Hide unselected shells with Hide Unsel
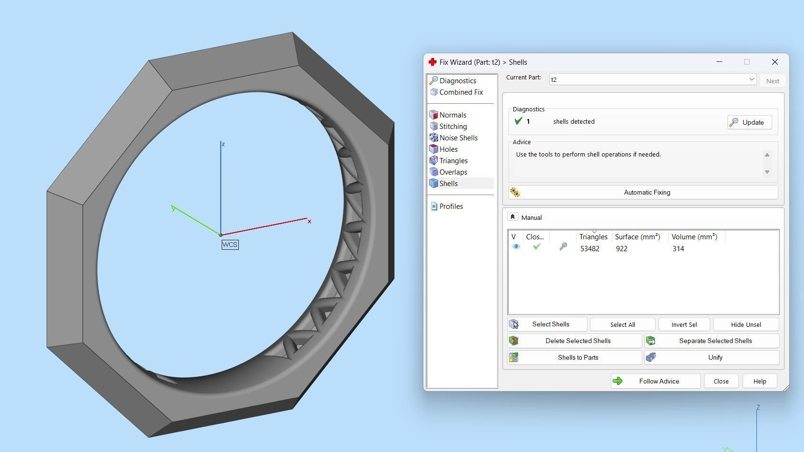 [746, 324]
